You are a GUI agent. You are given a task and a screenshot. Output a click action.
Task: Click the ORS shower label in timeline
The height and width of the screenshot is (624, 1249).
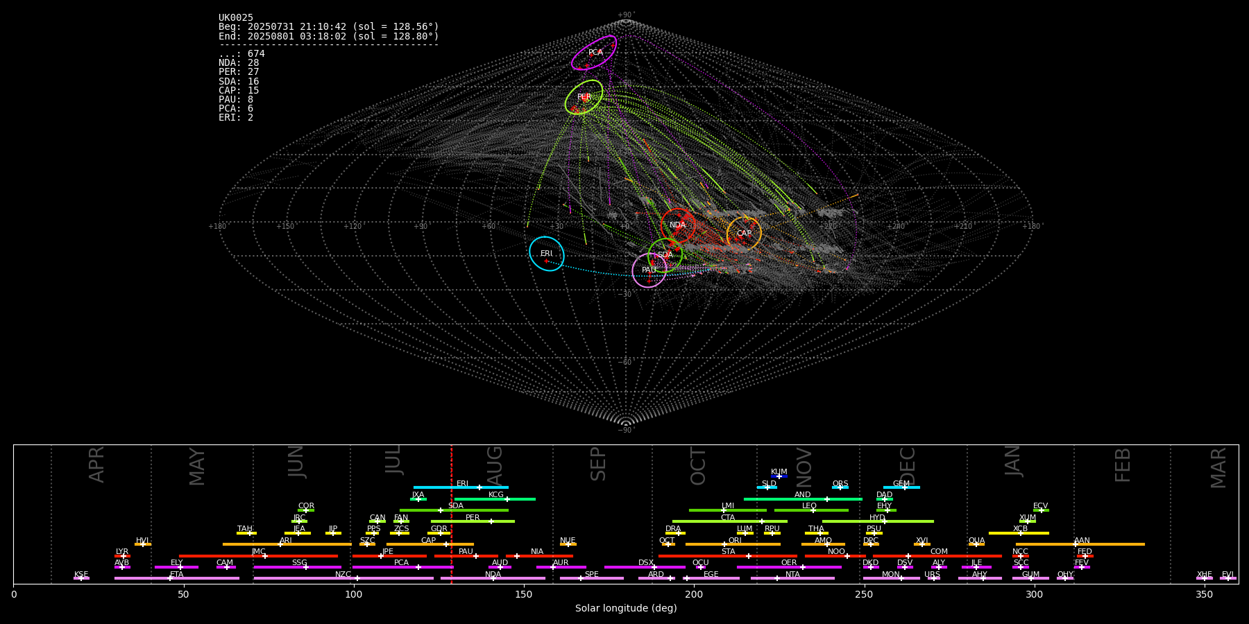[840, 484]
